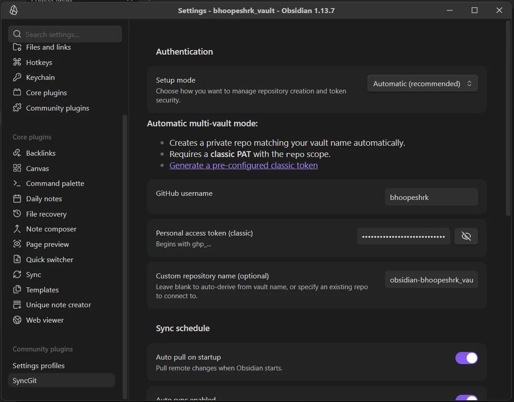Click the File recovery clock icon
Viewport: 514px width, 402px height.
point(17,213)
